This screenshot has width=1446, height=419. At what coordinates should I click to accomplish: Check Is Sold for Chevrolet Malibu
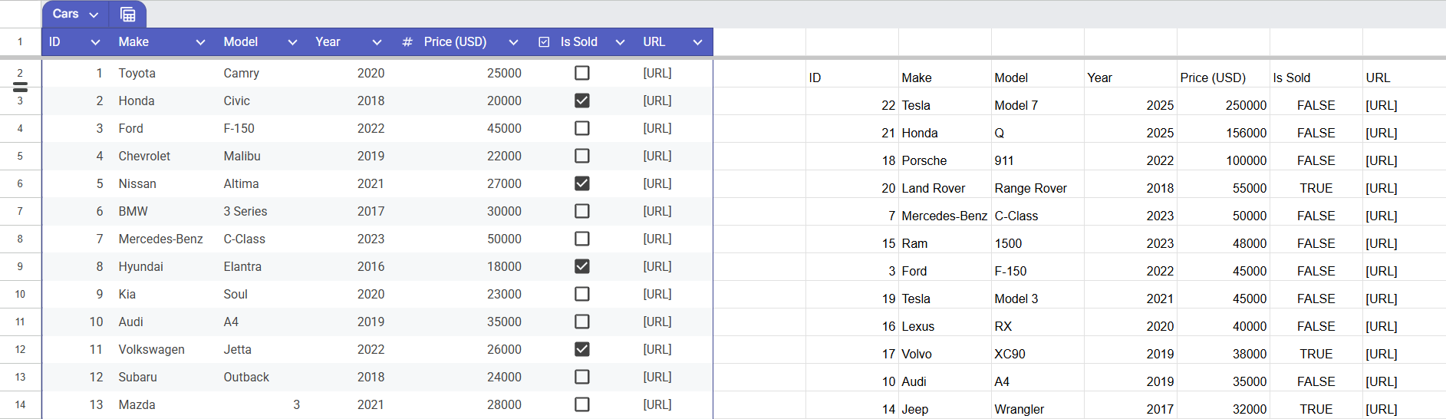coord(582,156)
